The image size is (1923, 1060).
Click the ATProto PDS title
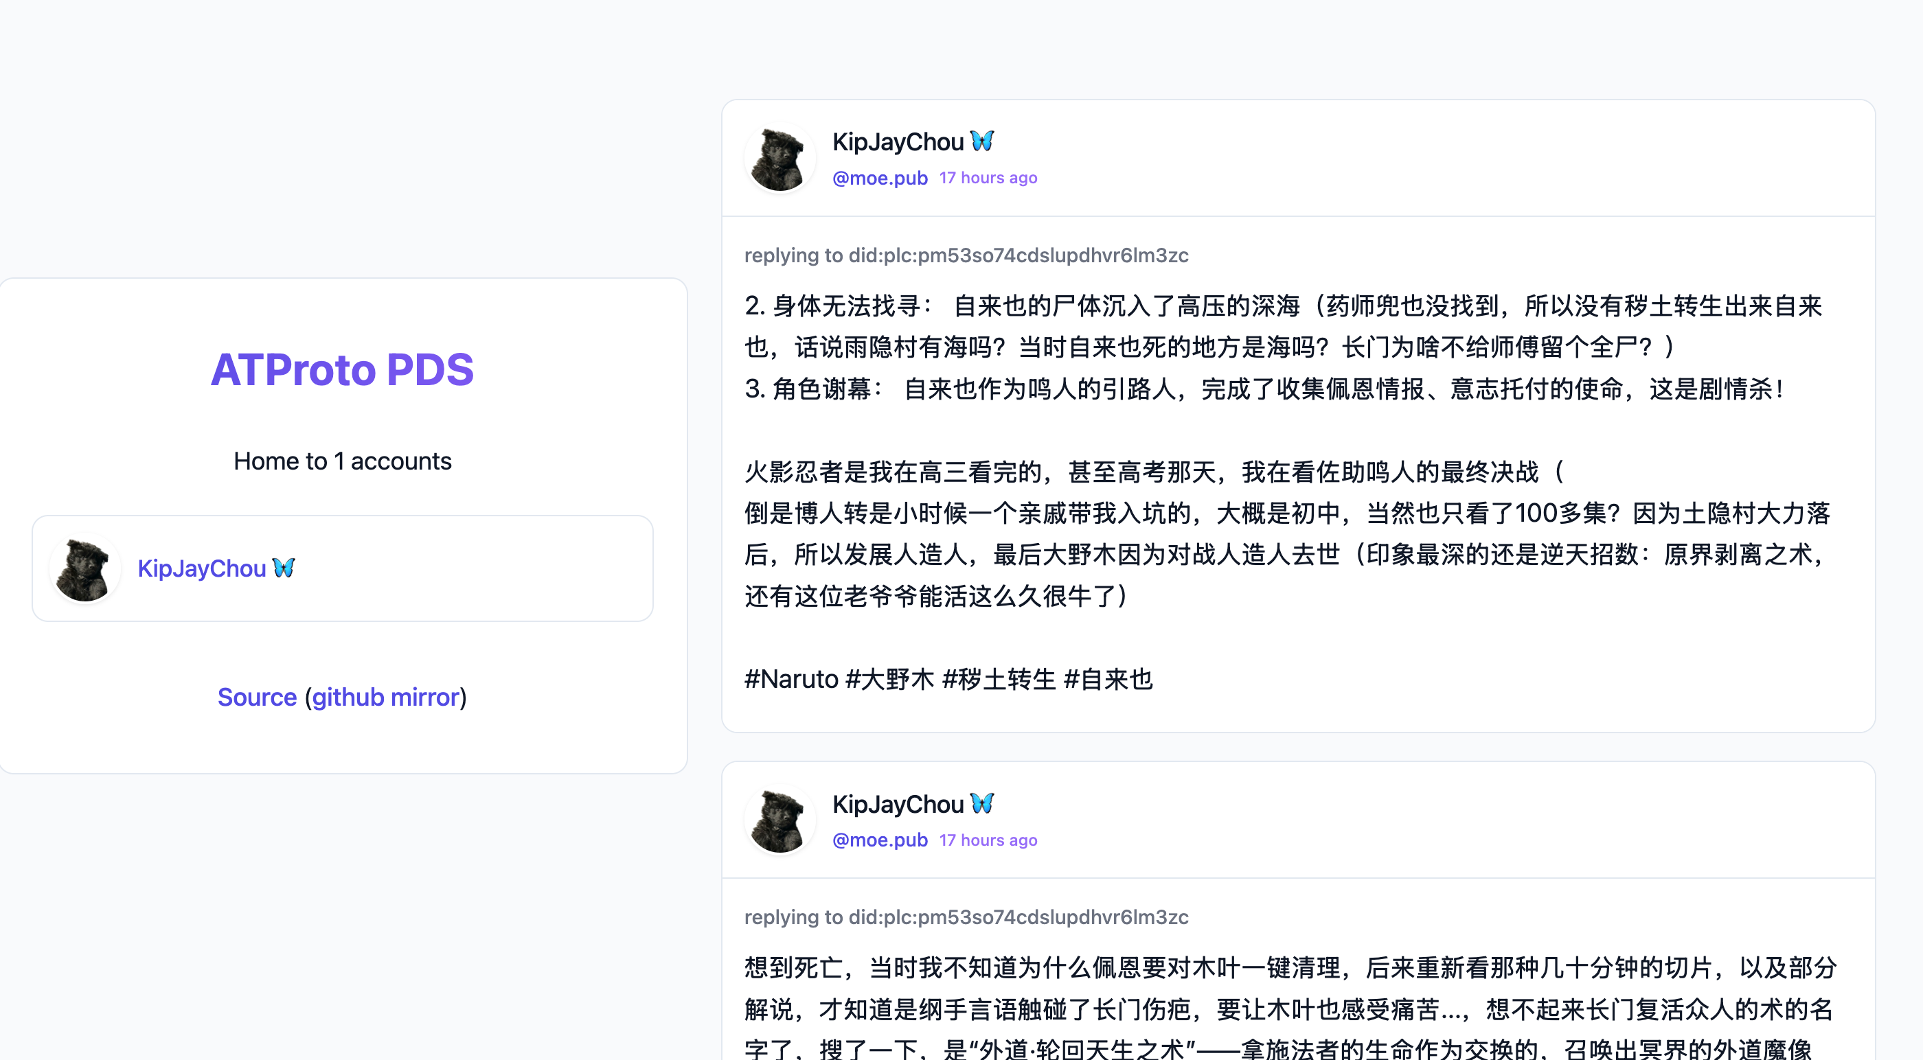[x=342, y=369]
